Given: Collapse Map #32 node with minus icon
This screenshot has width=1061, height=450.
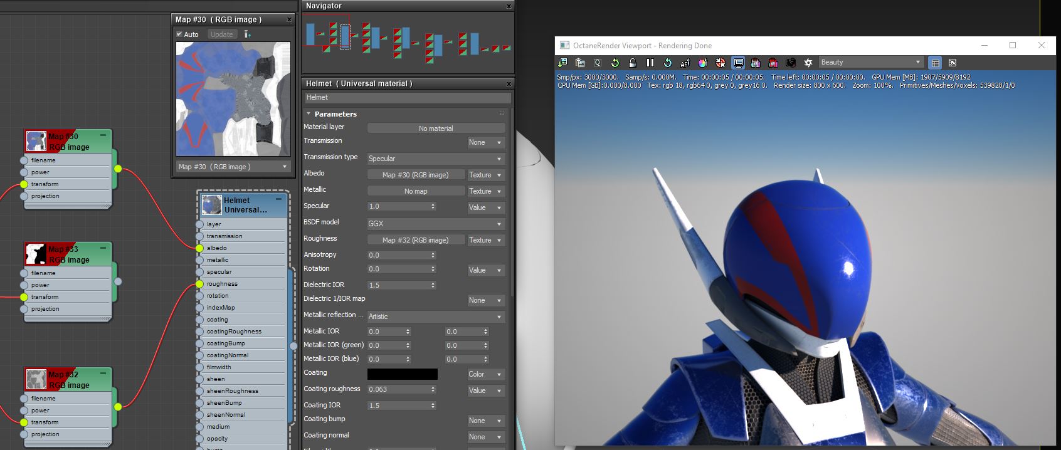Looking at the screenshot, I should 103,374.
